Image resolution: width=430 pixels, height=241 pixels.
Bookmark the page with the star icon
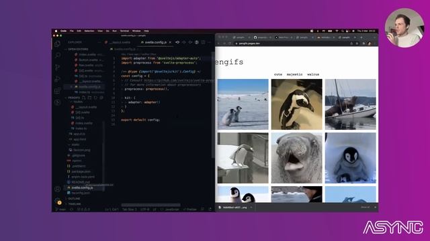(x=357, y=44)
